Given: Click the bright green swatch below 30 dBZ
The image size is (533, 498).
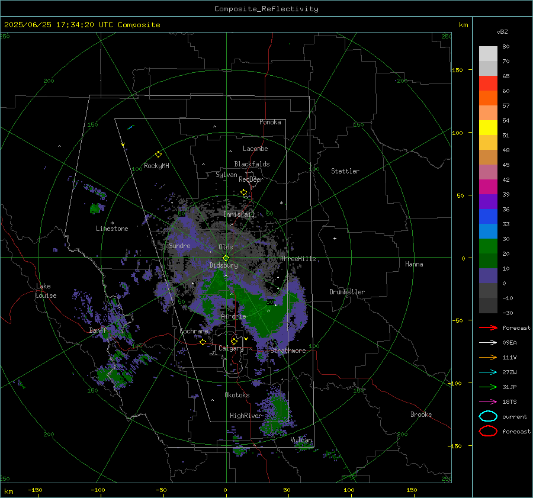Looking at the screenshot, I should [x=488, y=246].
